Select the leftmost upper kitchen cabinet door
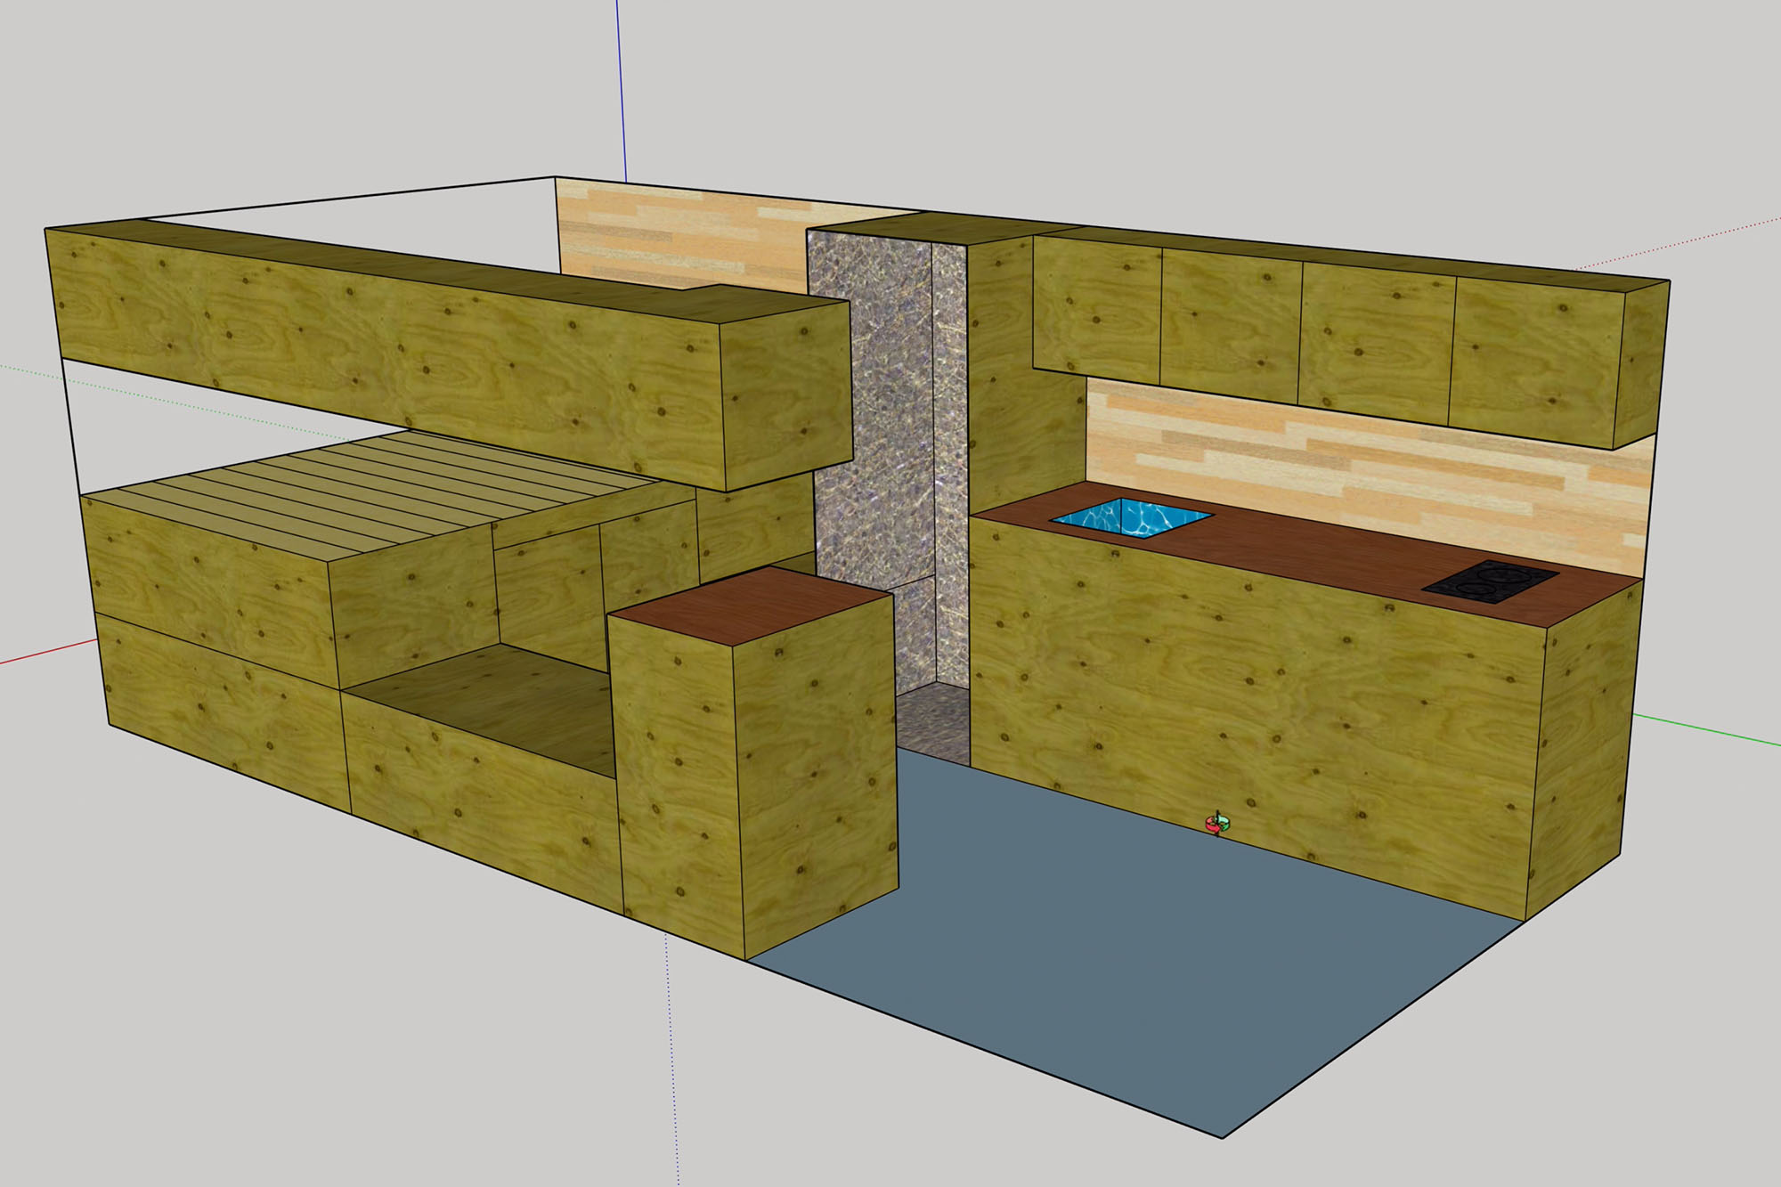This screenshot has height=1187, width=1781. point(1097,309)
